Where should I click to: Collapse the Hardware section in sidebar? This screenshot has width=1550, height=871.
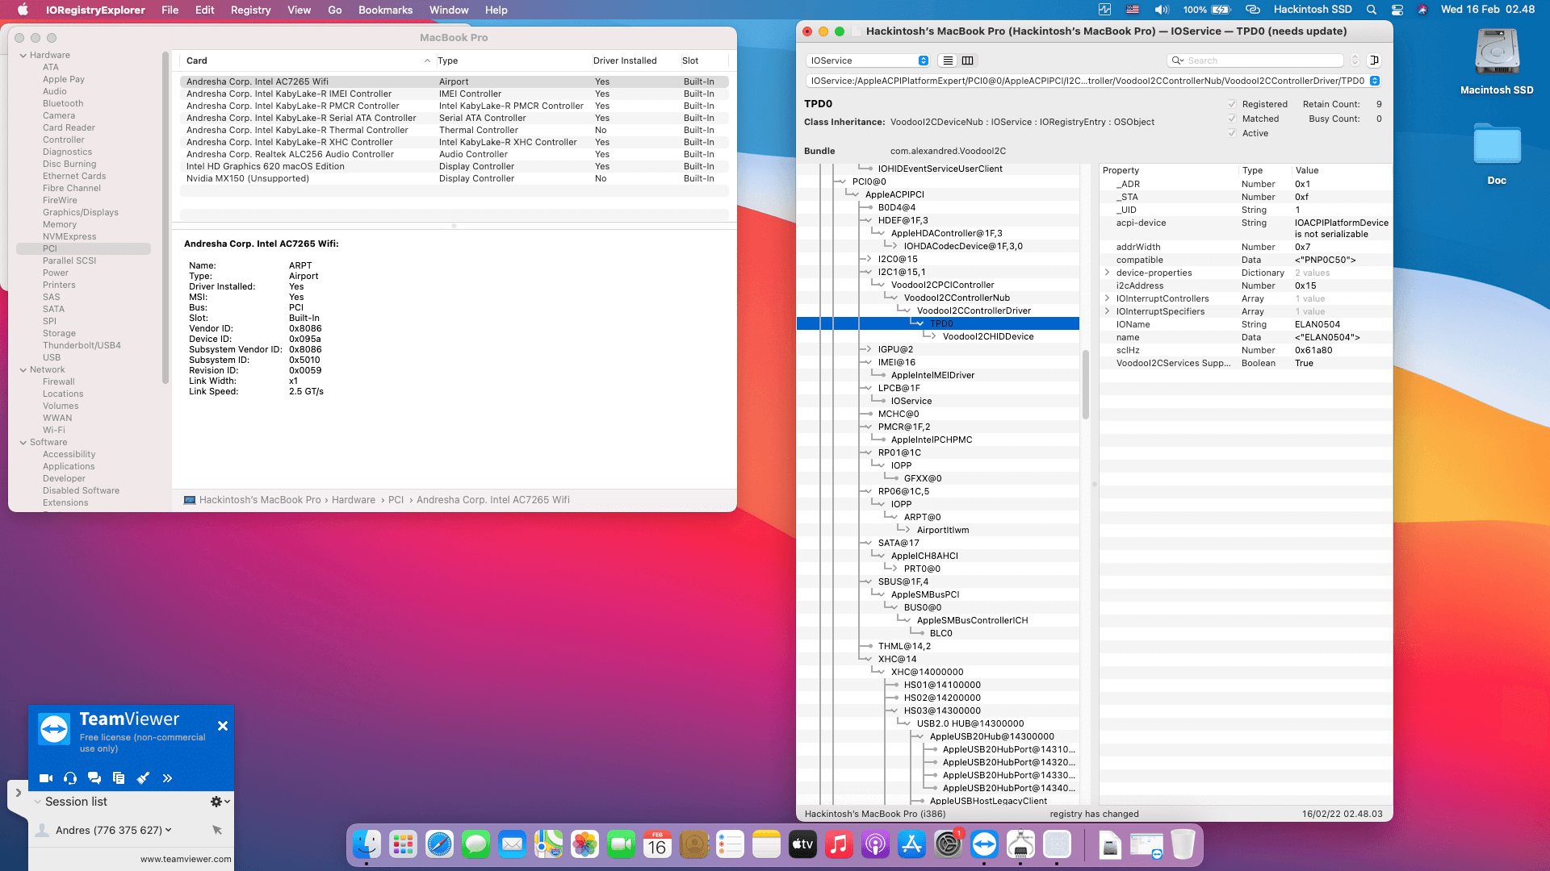[23, 55]
